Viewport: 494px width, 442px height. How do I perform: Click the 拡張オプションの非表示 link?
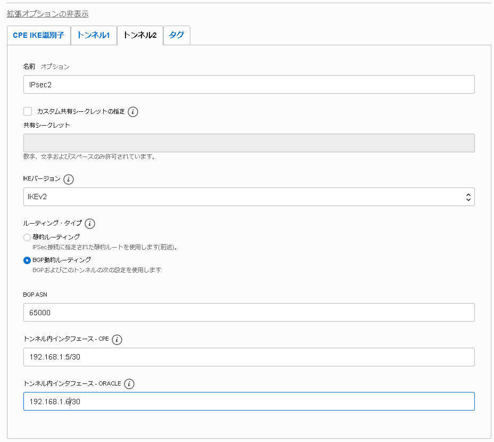48,14
